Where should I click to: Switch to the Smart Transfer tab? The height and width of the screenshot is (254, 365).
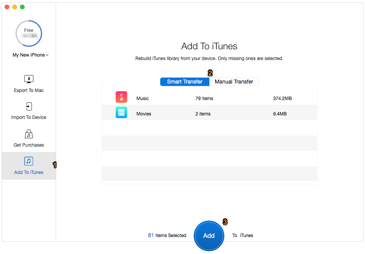[x=185, y=82]
